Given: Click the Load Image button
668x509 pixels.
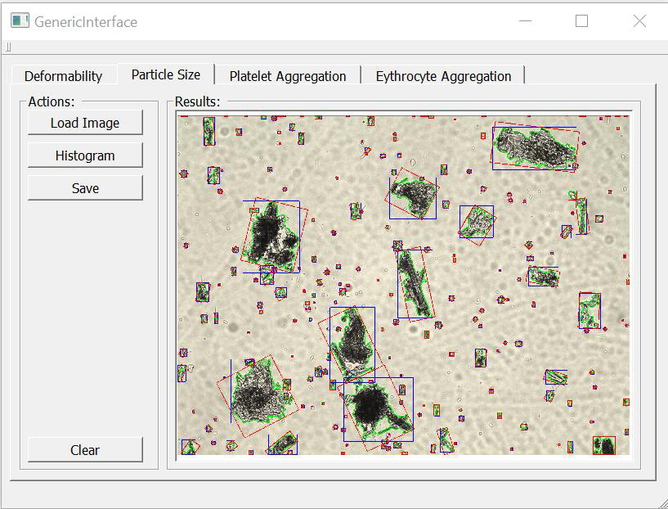Looking at the screenshot, I should coord(85,123).
